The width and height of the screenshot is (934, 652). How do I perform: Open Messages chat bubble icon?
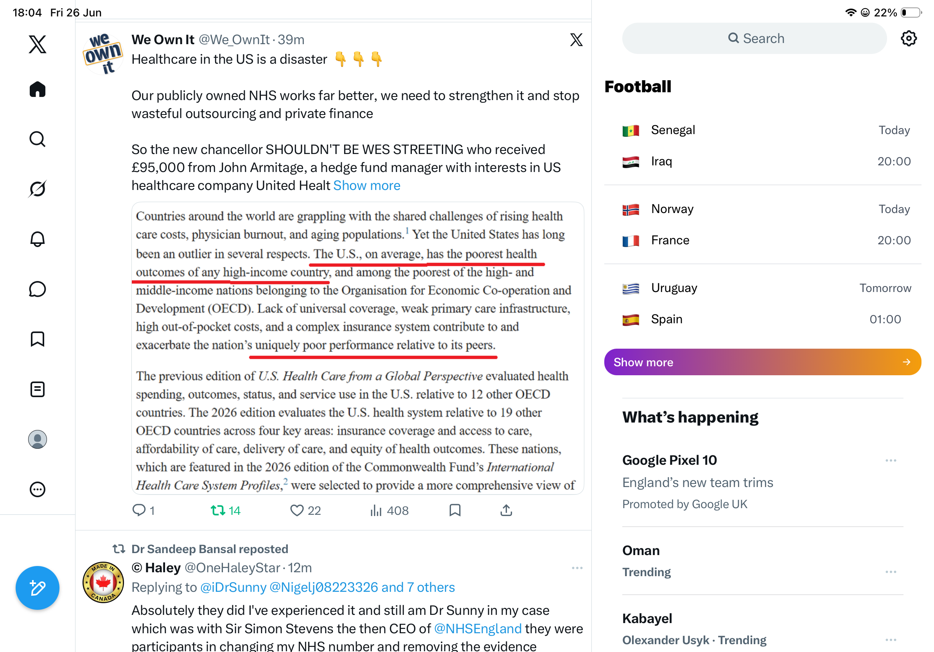38,289
